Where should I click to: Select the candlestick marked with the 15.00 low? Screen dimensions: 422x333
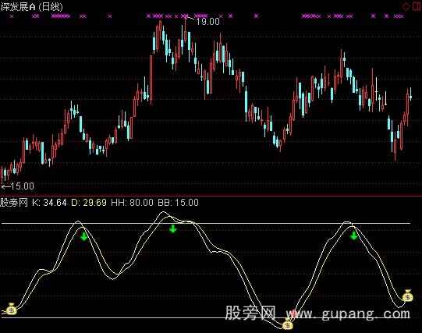coord(2,175)
